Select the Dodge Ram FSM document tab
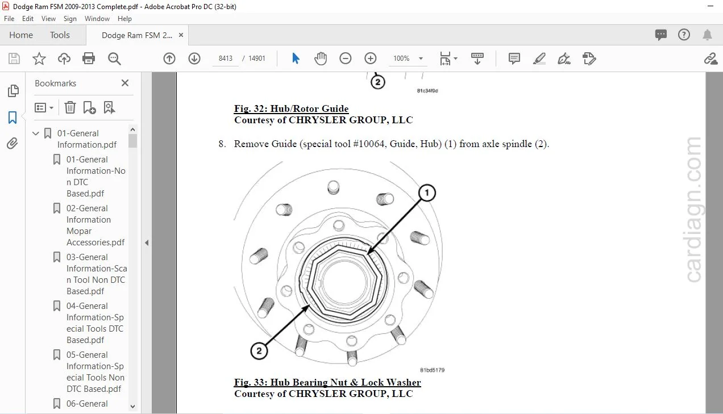Viewport: 723px width, 414px height. [x=136, y=35]
